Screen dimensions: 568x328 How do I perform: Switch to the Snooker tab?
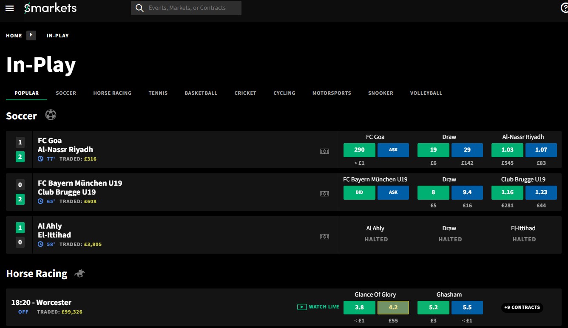click(x=381, y=93)
